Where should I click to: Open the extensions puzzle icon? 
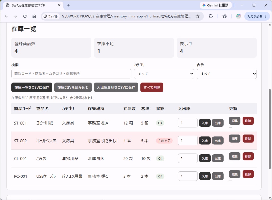pyautogui.click(x=211, y=16)
